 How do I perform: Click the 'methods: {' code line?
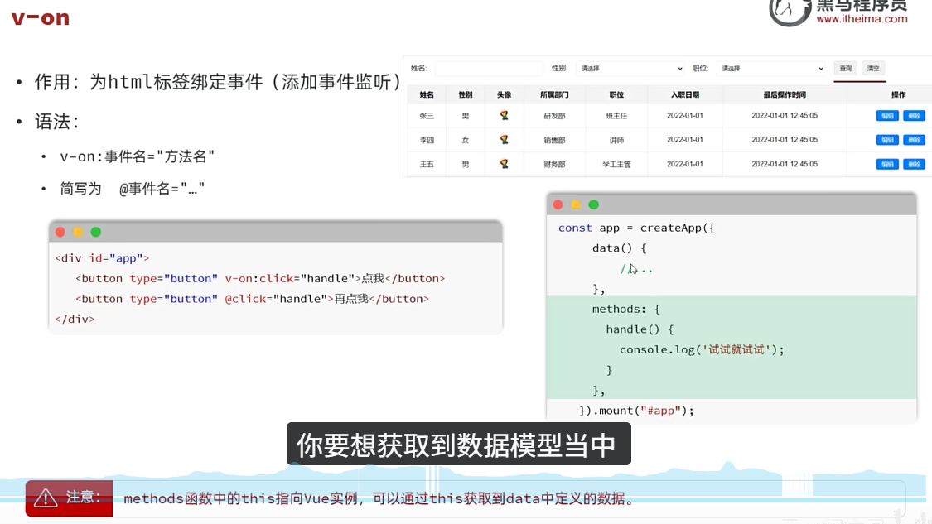[x=626, y=309]
